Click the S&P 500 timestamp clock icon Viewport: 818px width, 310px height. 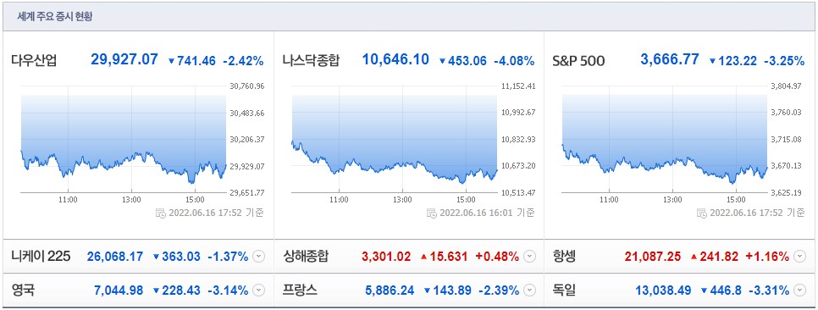click(703, 213)
